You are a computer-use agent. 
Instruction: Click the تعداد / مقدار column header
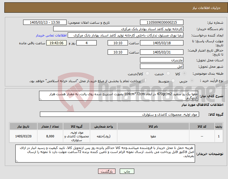point(50,126)
